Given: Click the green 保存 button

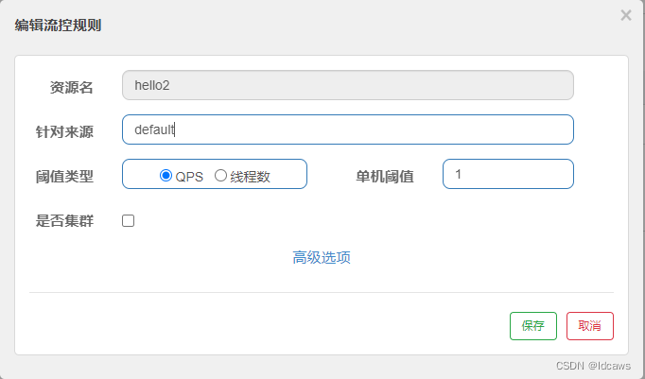Looking at the screenshot, I should pos(533,326).
